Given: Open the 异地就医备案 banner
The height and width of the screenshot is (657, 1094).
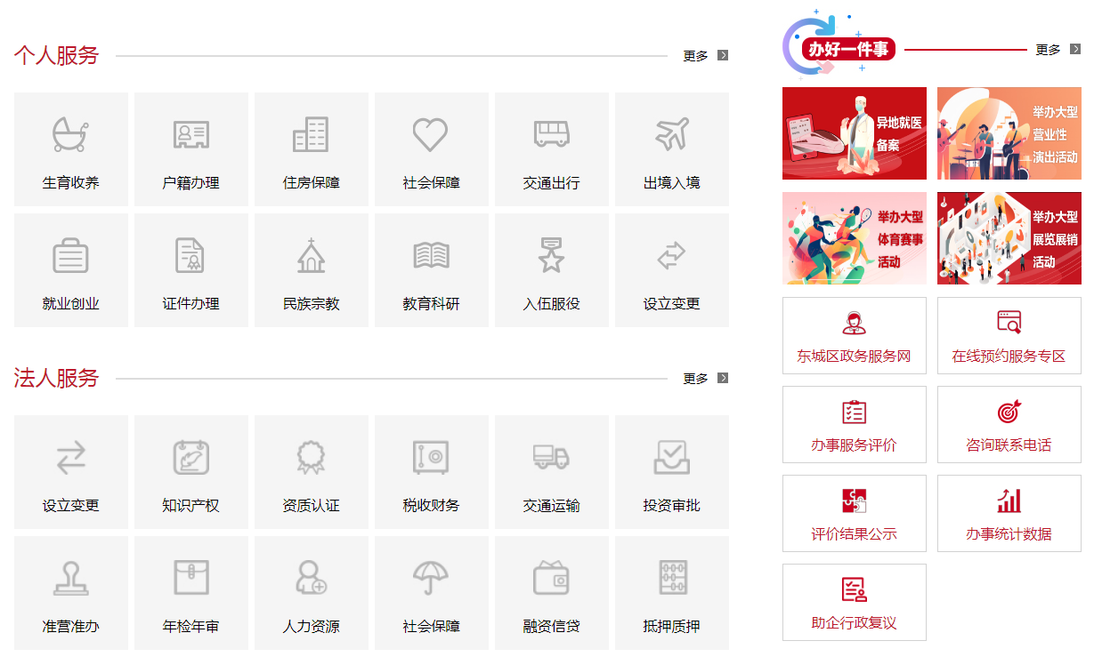Looking at the screenshot, I should click(x=854, y=133).
